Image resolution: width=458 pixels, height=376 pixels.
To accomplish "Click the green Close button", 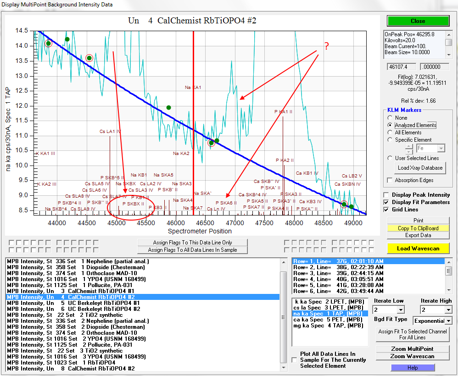I will (418, 21).
